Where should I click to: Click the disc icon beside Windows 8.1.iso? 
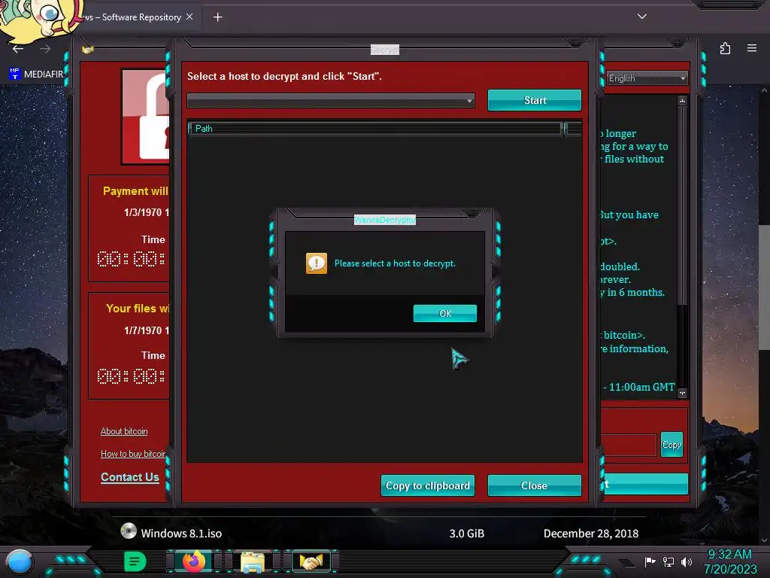pyautogui.click(x=129, y=531)
